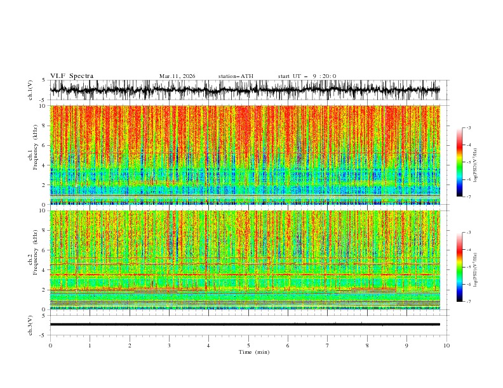Click the "8" kHz tick on ch.1 frequency axis

pos(44,126)
